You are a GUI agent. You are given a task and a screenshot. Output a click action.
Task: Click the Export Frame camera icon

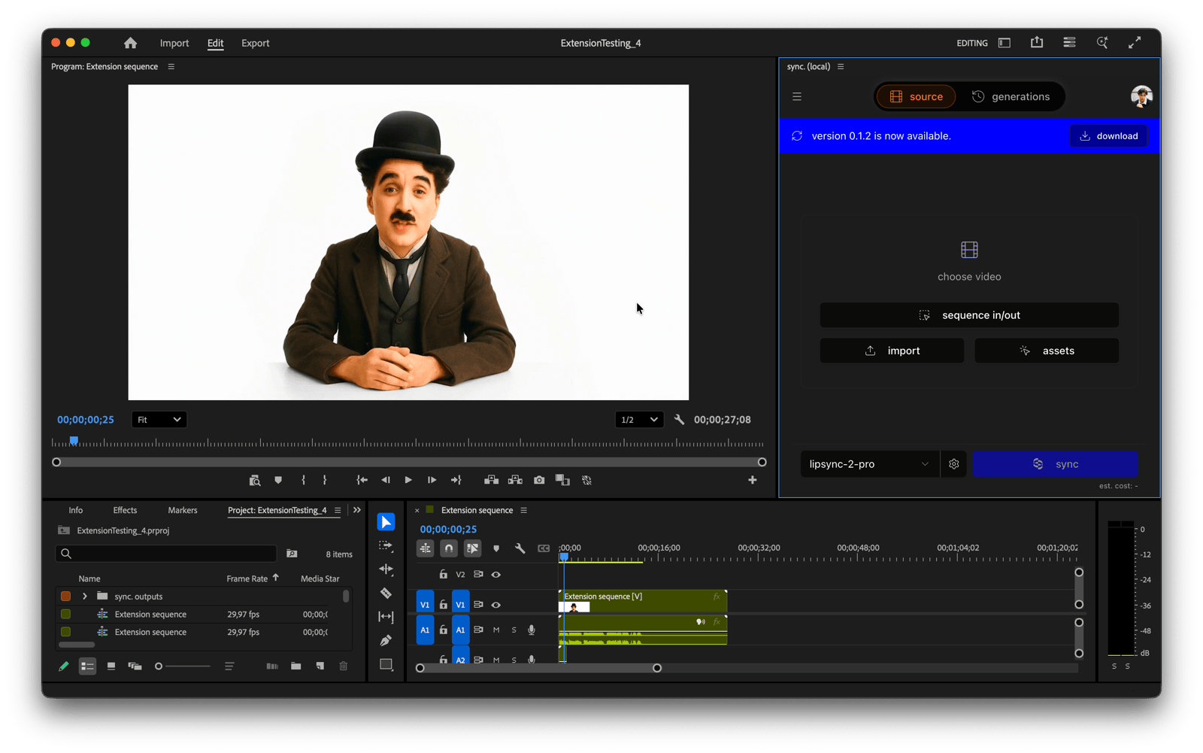click(x=539, y=480)
